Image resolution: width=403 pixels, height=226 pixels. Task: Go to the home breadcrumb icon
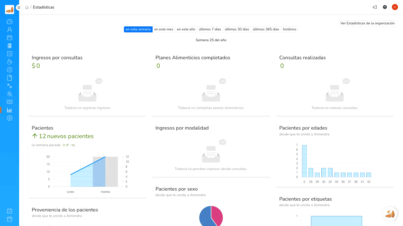click(x=27, y=7)
